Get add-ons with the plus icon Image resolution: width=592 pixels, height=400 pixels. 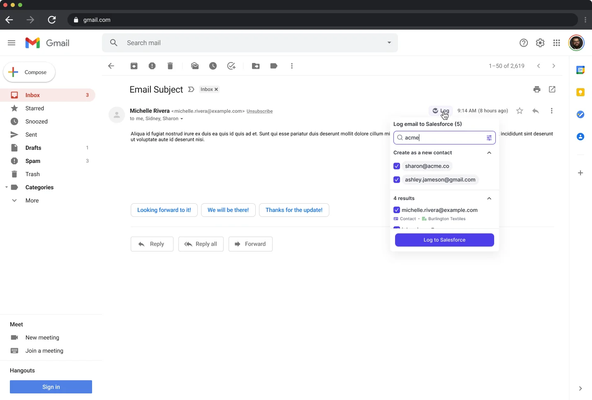(580, 173)
